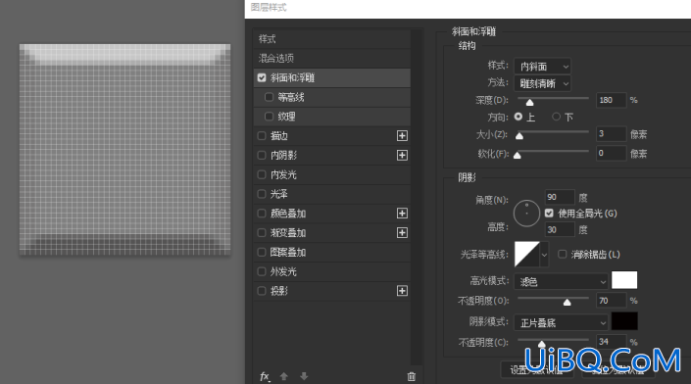This screenshot has height=384, width=691.
Task: Enable the 纹理 checkbox
Action: pos(269,117)
